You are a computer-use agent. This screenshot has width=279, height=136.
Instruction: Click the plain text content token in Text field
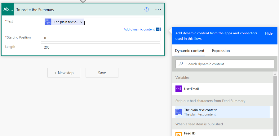pos(64,22)
